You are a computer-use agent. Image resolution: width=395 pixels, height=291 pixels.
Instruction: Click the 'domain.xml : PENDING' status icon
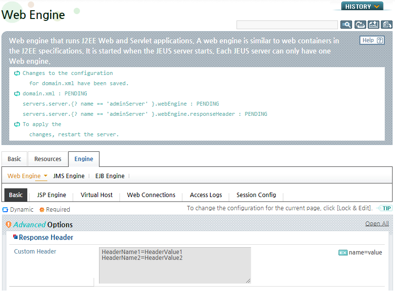tap(17, 94)
